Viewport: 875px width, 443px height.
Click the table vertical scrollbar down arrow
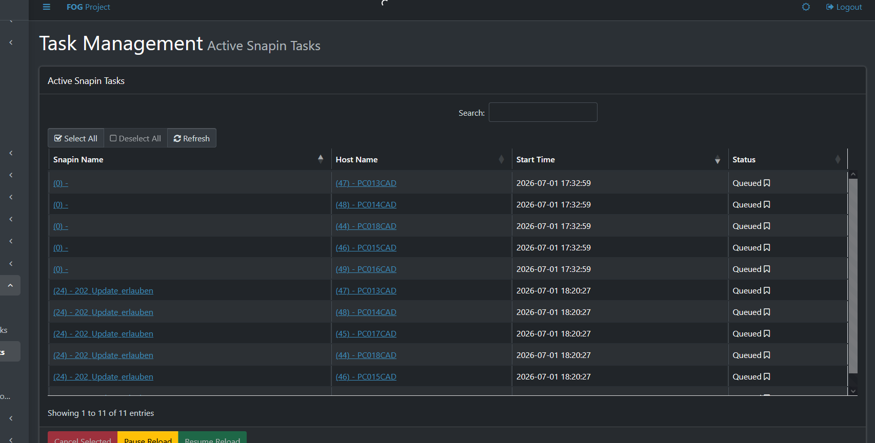click(853, 391)
